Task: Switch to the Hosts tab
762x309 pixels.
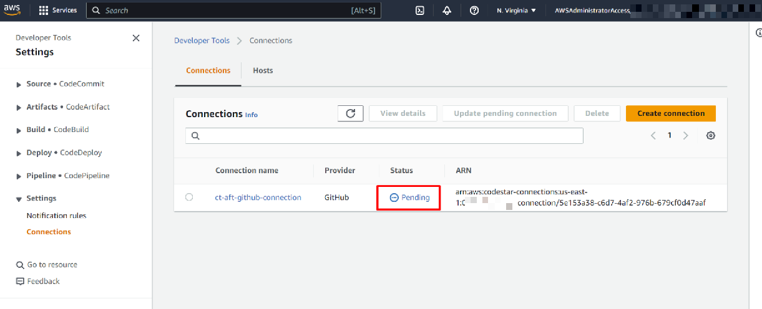Action: 263,70
